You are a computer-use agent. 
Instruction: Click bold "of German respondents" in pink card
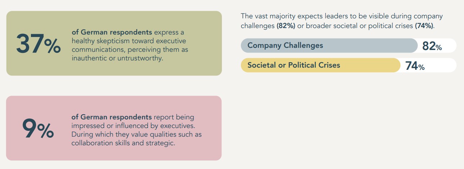click(x=112, y=117)
